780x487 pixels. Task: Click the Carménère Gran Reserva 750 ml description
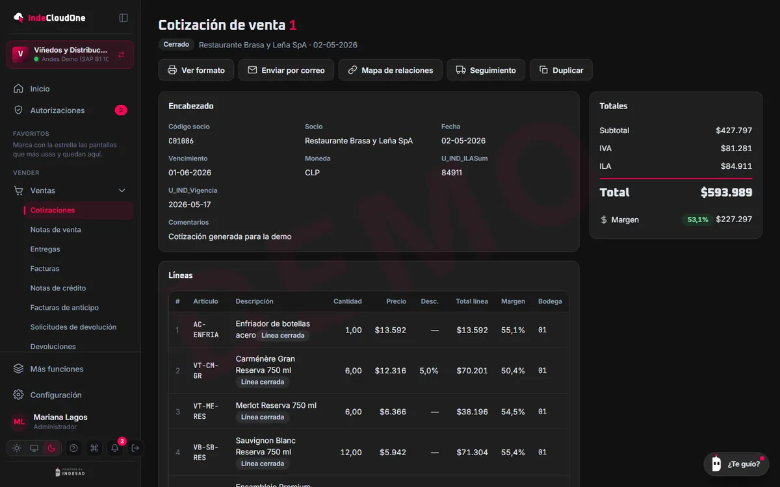pos(265,364)
